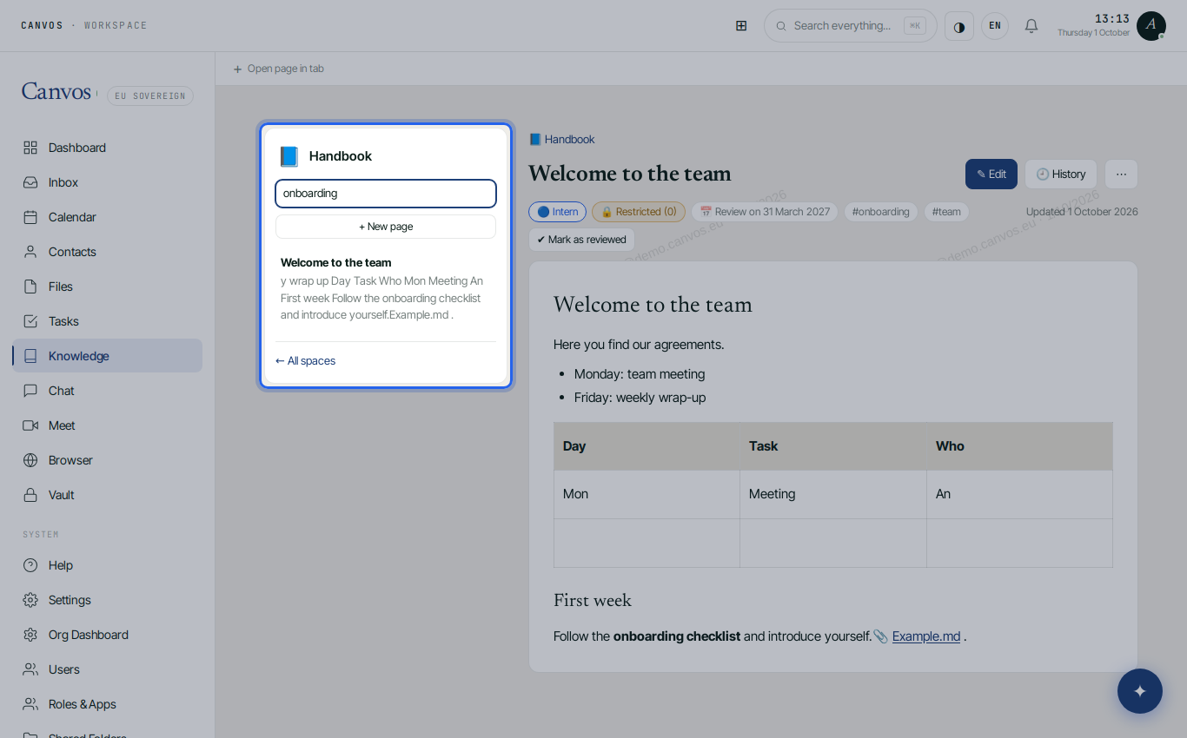
Task: Click the Intern visibility badge
Action: [557, 212]
